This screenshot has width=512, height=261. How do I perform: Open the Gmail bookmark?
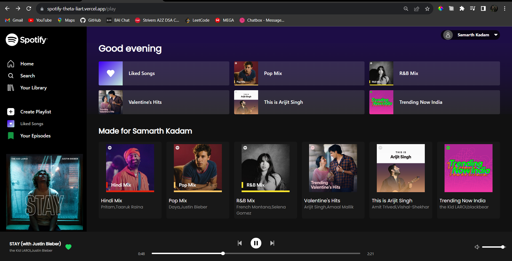click(14, 20)
